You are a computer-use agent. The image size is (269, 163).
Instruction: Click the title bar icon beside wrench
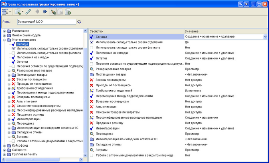[247, 4]
